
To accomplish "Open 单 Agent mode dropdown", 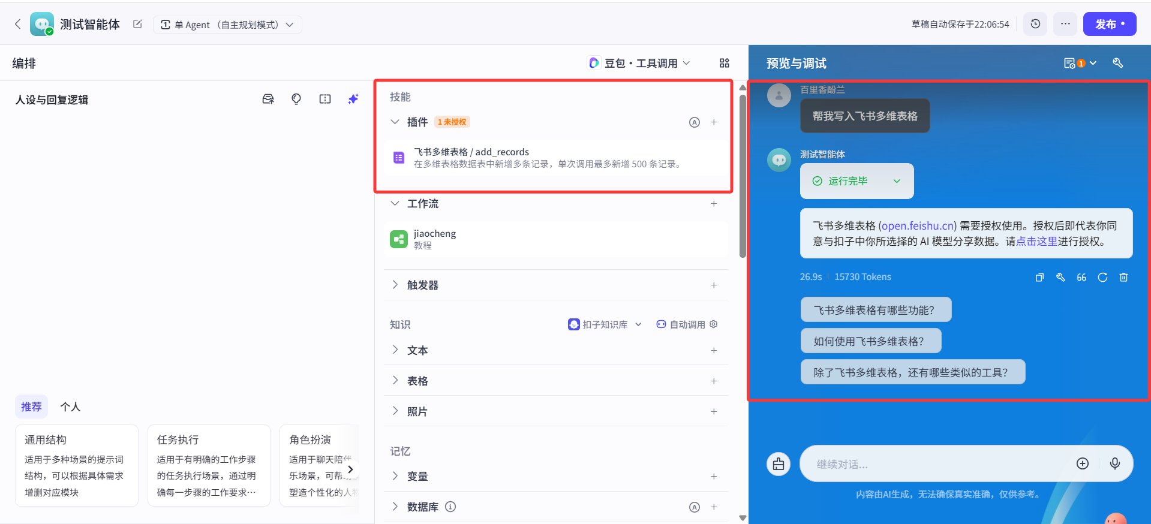I will coord(227,25).
